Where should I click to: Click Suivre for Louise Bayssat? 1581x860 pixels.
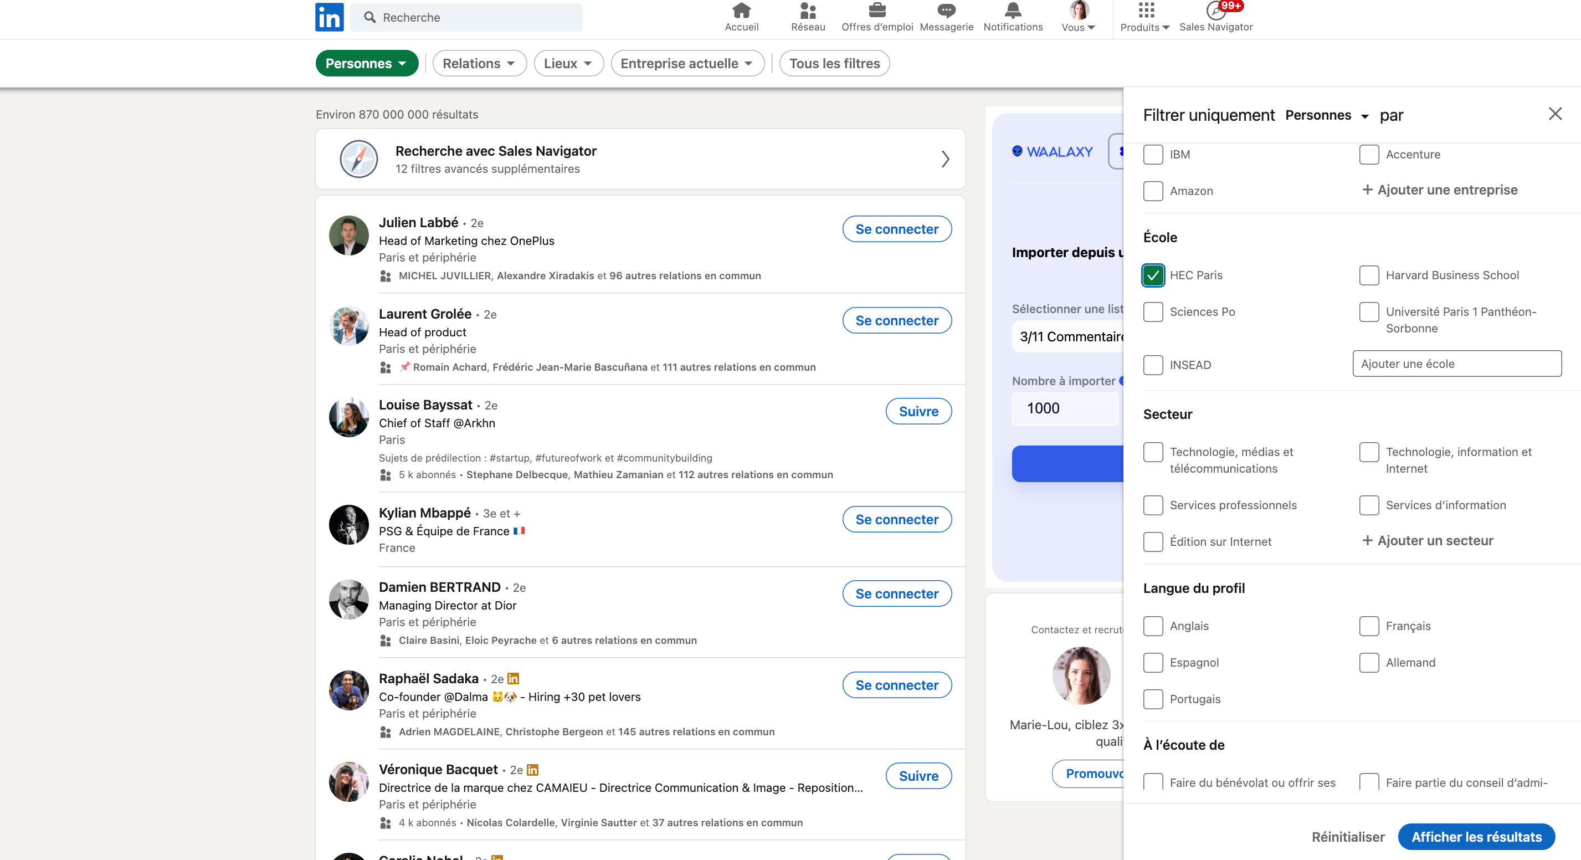point(918,411)
